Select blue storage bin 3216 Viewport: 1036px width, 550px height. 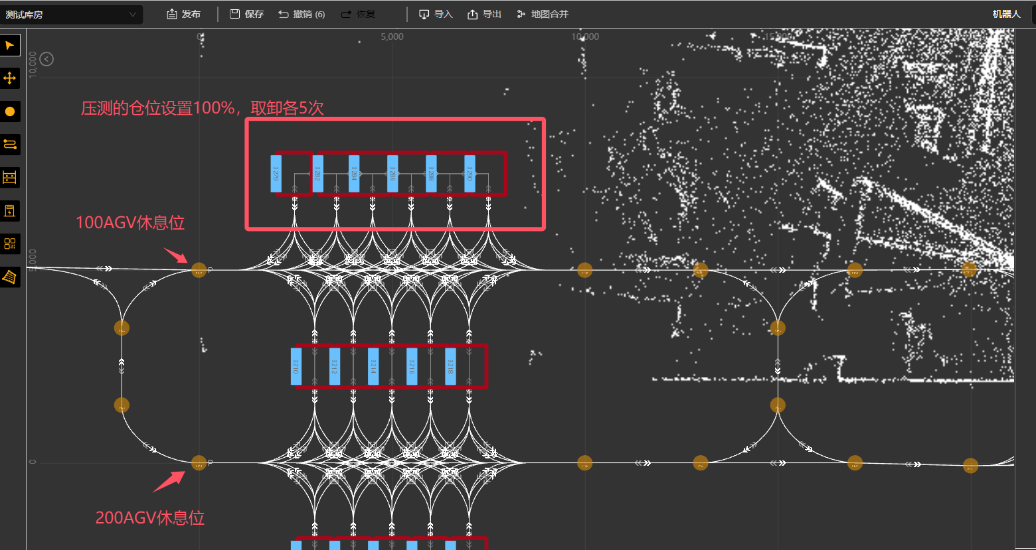coord(412,366)
